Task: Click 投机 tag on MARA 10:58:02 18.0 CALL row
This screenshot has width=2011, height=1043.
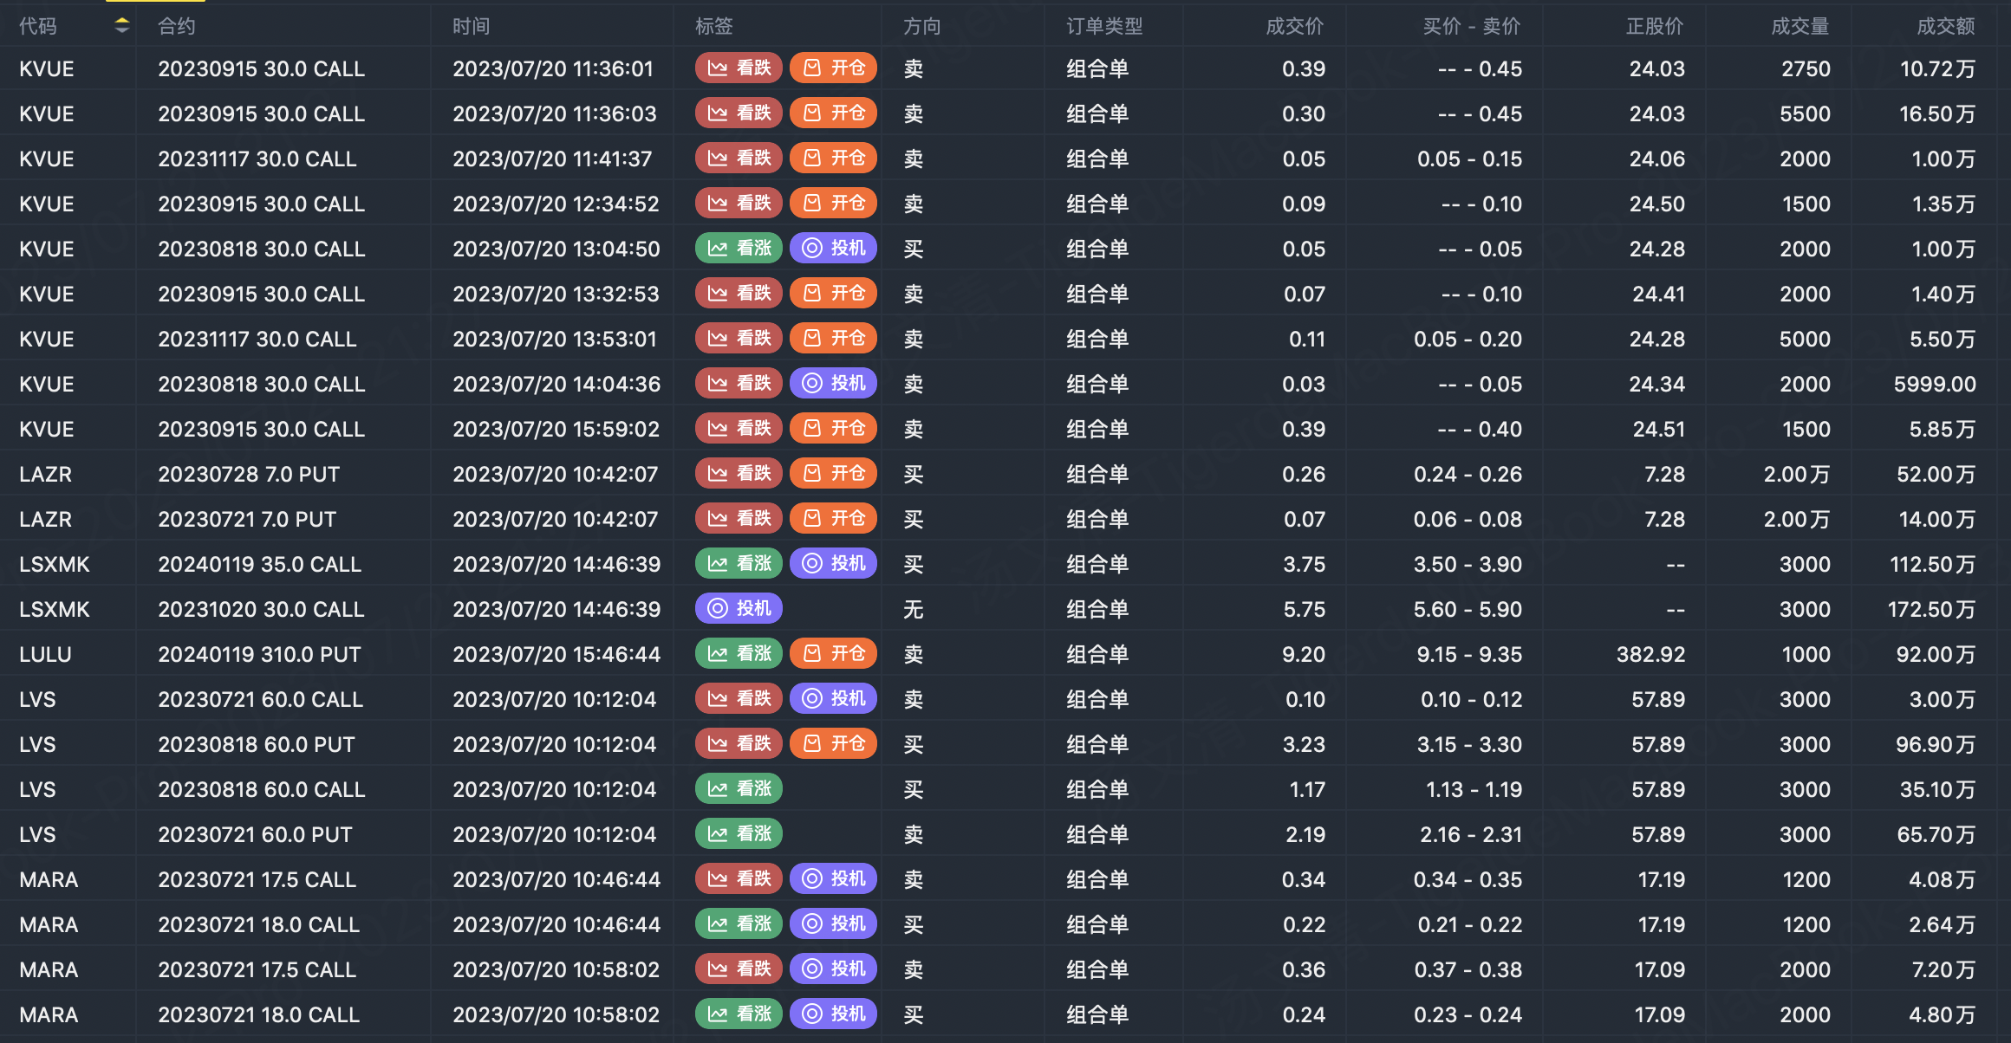Action: pos(833,1014)
